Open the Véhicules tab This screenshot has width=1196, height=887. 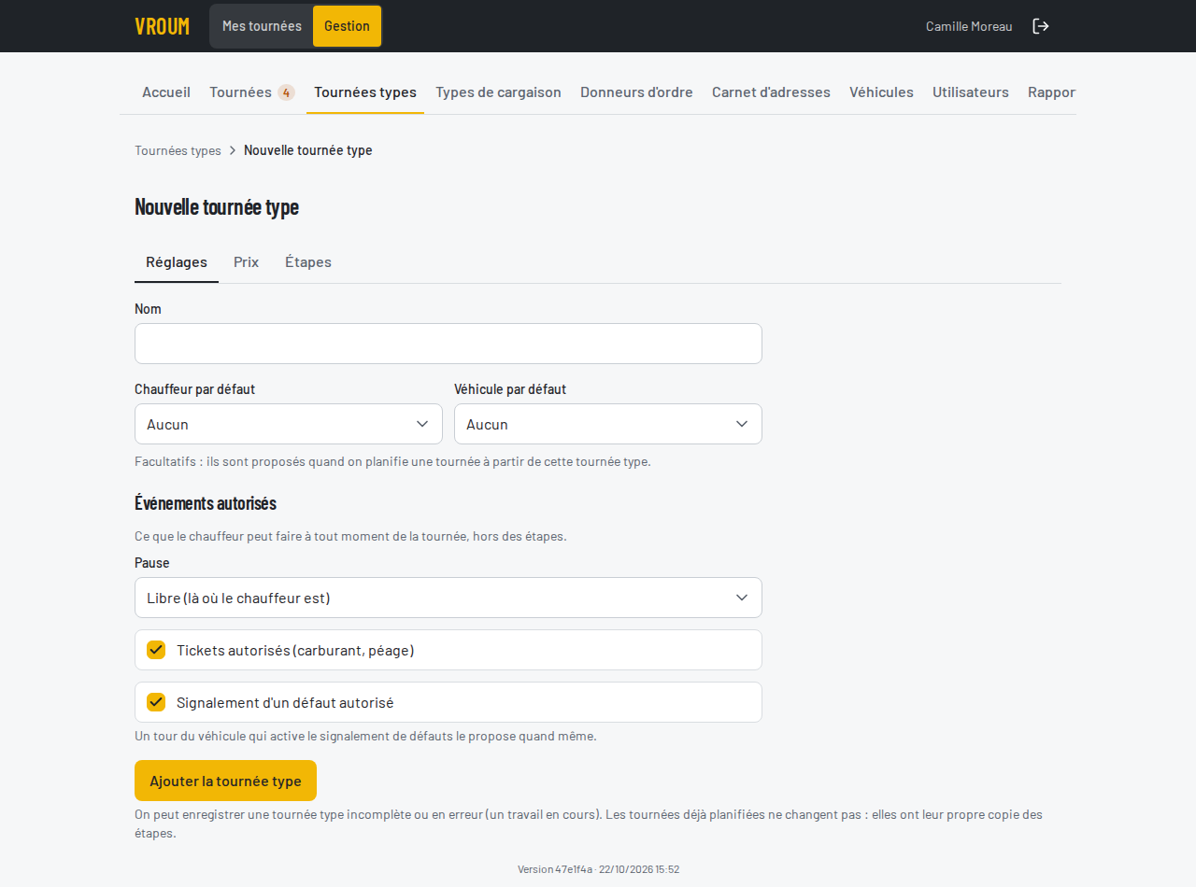tap(881, 92)
